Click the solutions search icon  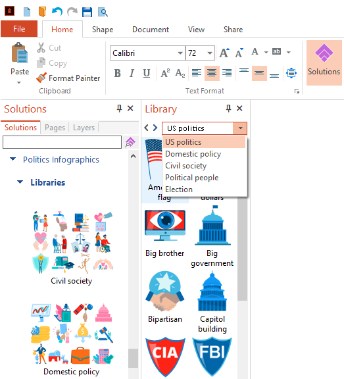(130, 142)
